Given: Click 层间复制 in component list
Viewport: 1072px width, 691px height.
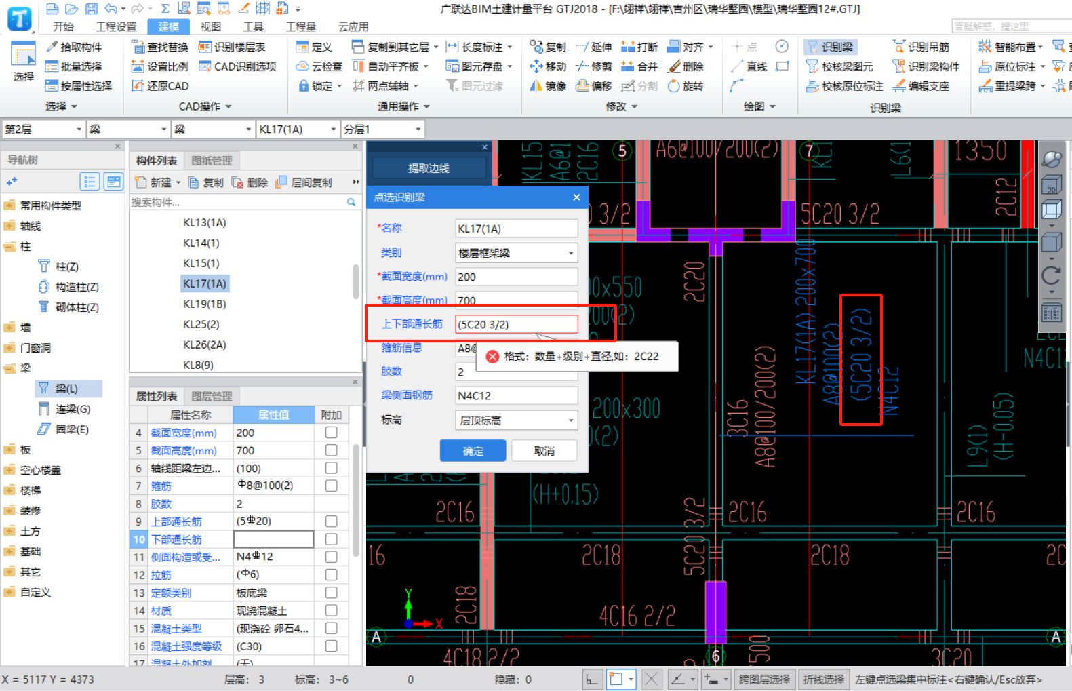Looking at the screenshot, I should click(x=304, y=182).
